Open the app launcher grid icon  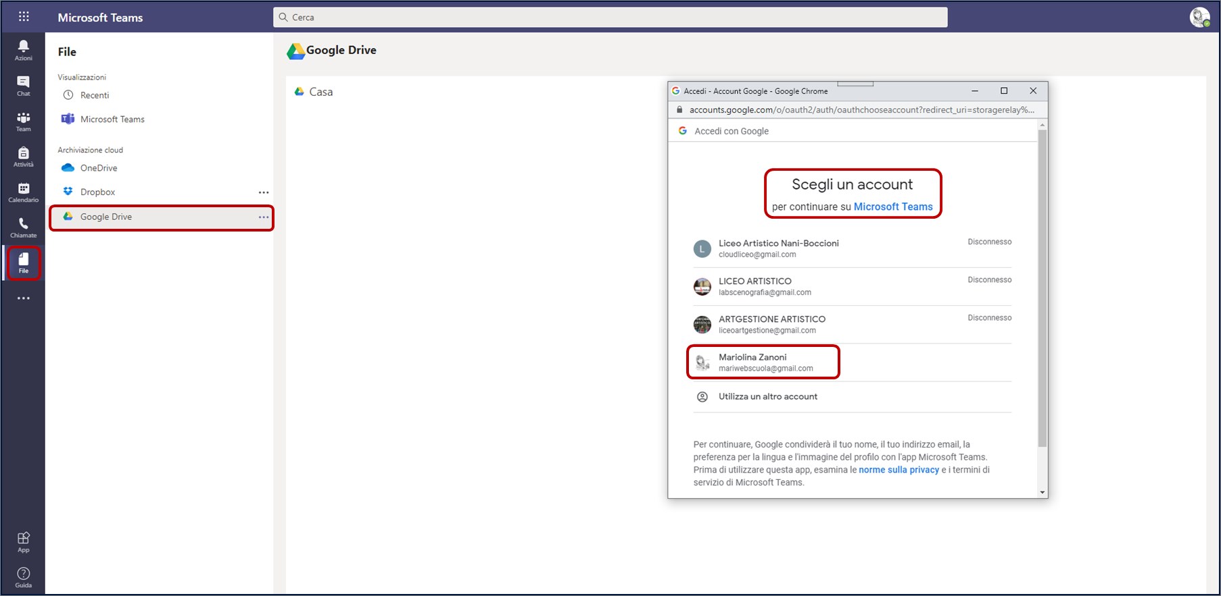click(24, 17)
